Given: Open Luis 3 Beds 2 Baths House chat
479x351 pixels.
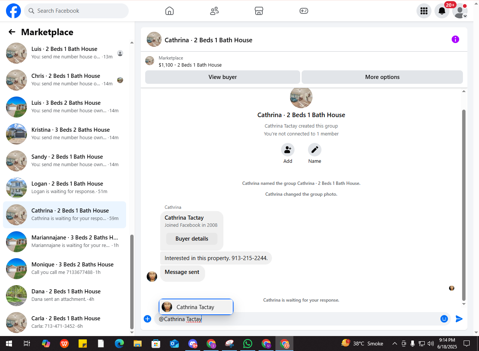Looking at the screenshot, I should point(64,107).
